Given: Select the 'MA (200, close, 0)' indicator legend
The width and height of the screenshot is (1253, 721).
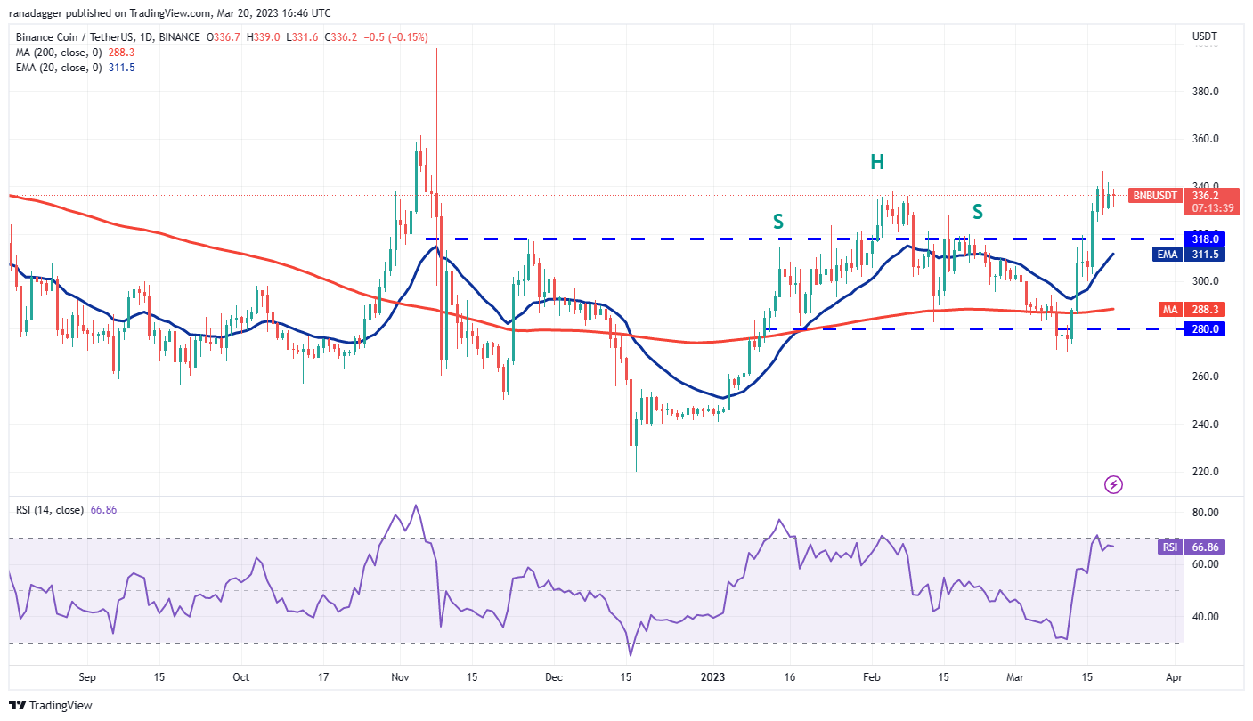Looking at the screenshot, I should (x=57, y=53).
